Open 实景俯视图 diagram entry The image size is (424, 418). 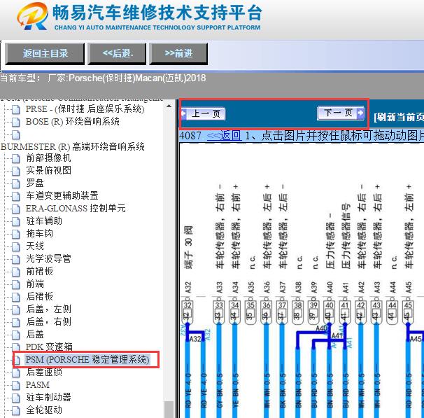click(x=49, y=170)
